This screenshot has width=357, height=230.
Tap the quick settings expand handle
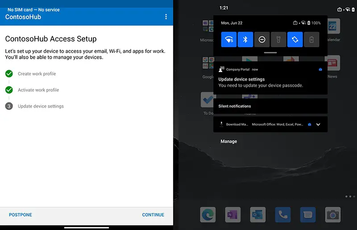pyautogui.click(x=270, y=52)
